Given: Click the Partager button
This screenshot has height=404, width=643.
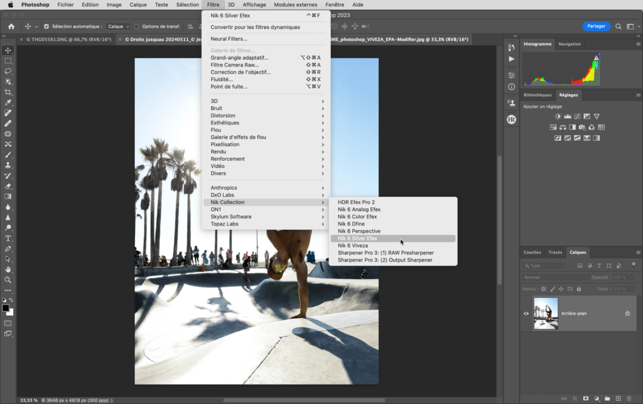Looking at the screenshot, I should point(596,26).
